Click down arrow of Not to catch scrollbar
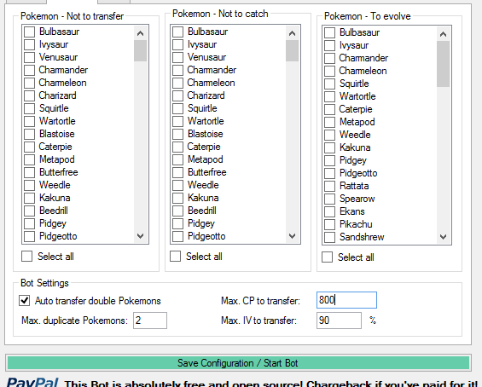The image size is (482, 387). [292, 236]
